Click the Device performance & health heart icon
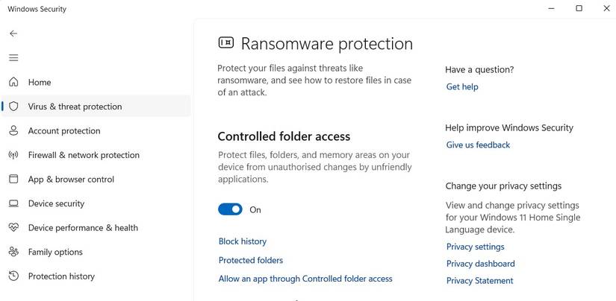This screenshot has height=301, width=616. click(x=13, y=227)
